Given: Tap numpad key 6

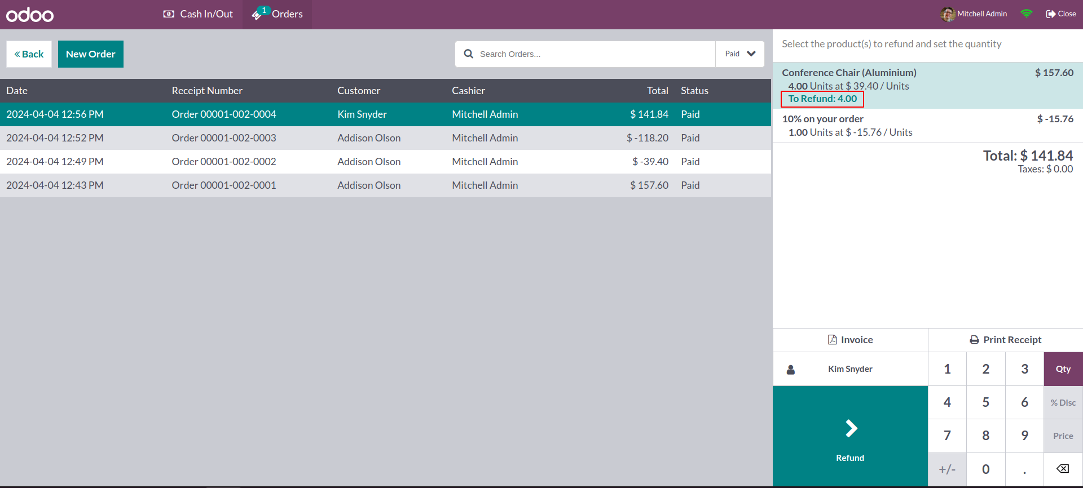Looking at the screenshot, I should (x=1025, y=402).
